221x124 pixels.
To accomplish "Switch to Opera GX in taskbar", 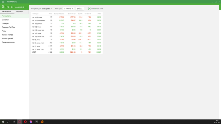I will [x=20, y=121].
